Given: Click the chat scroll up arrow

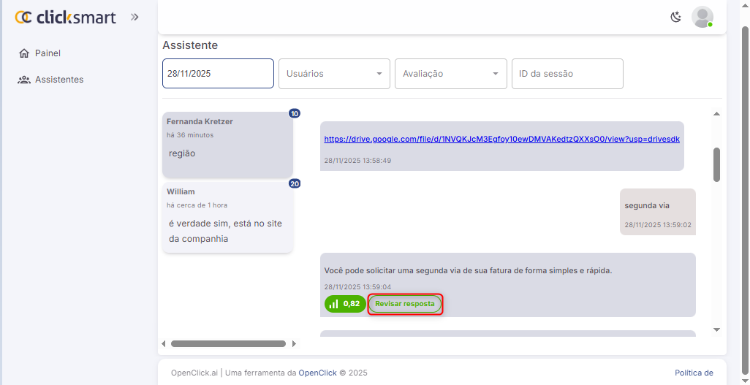Looking at the screenshot, I should click(716, 114).
